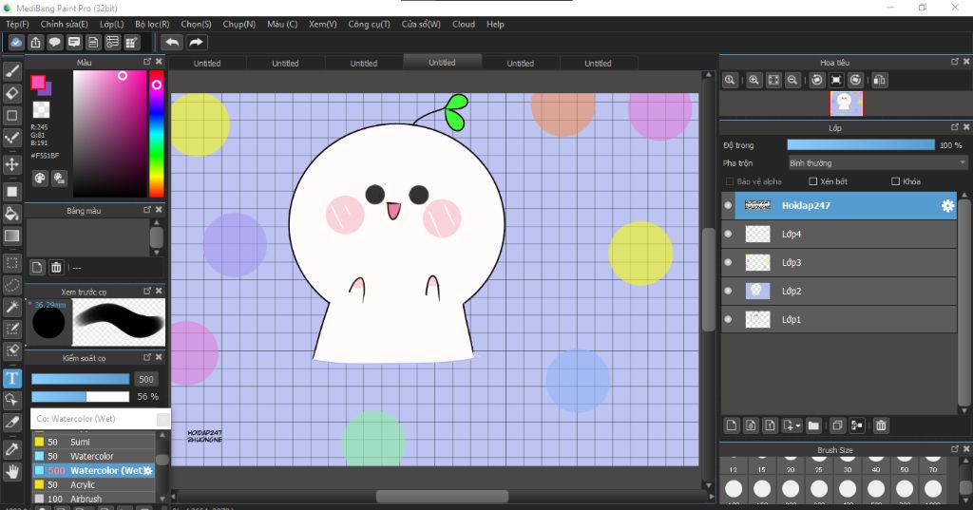Tick the Khóa lock checkbox
The height and width of the screenshot is (510, 973).
(x=895, y=181)
